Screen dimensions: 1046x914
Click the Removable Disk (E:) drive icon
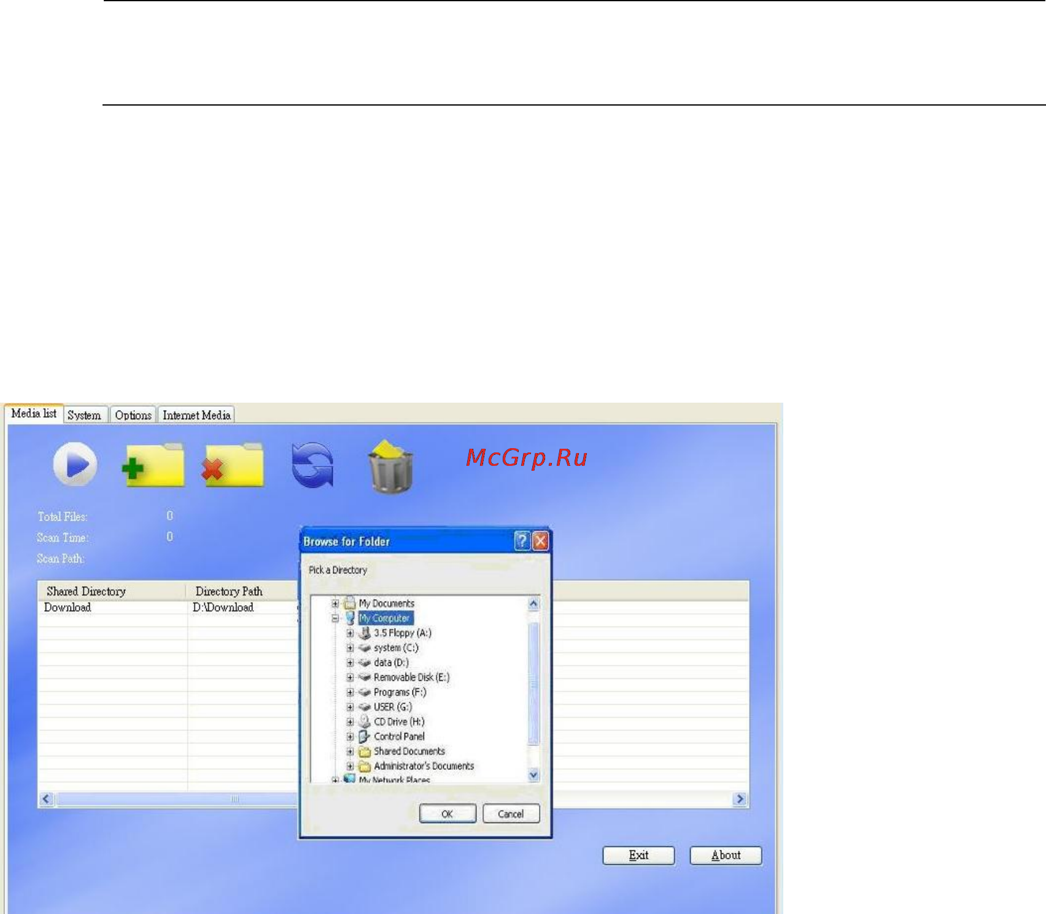point(365,677)
